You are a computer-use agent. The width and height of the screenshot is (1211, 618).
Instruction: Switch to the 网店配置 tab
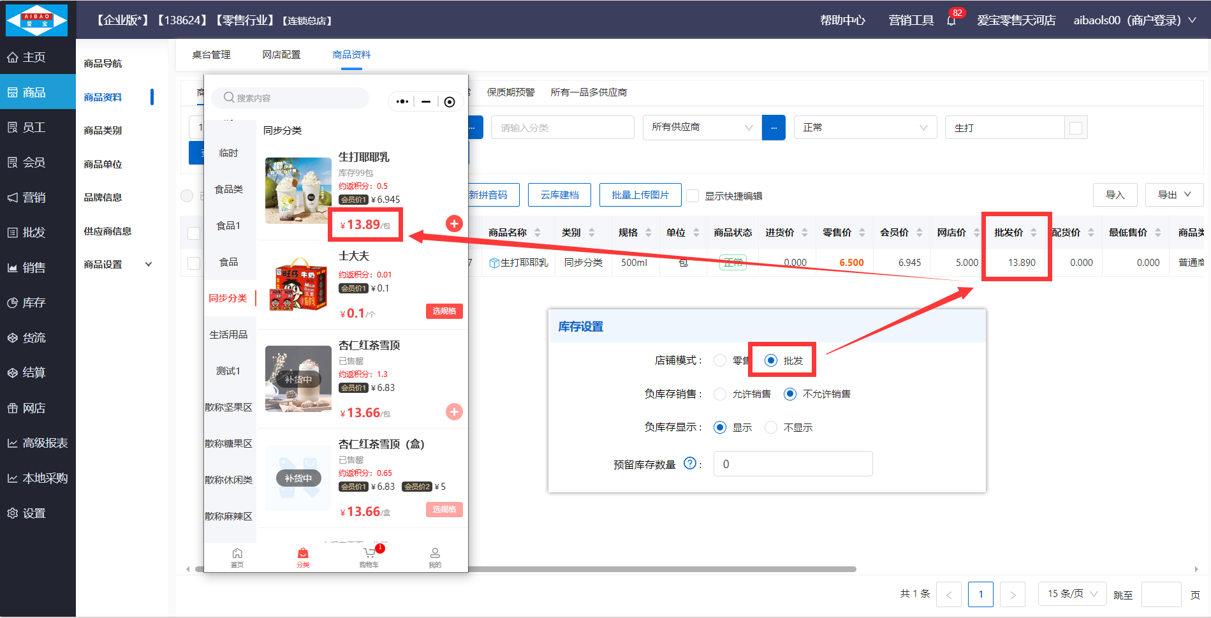point(281,55)
